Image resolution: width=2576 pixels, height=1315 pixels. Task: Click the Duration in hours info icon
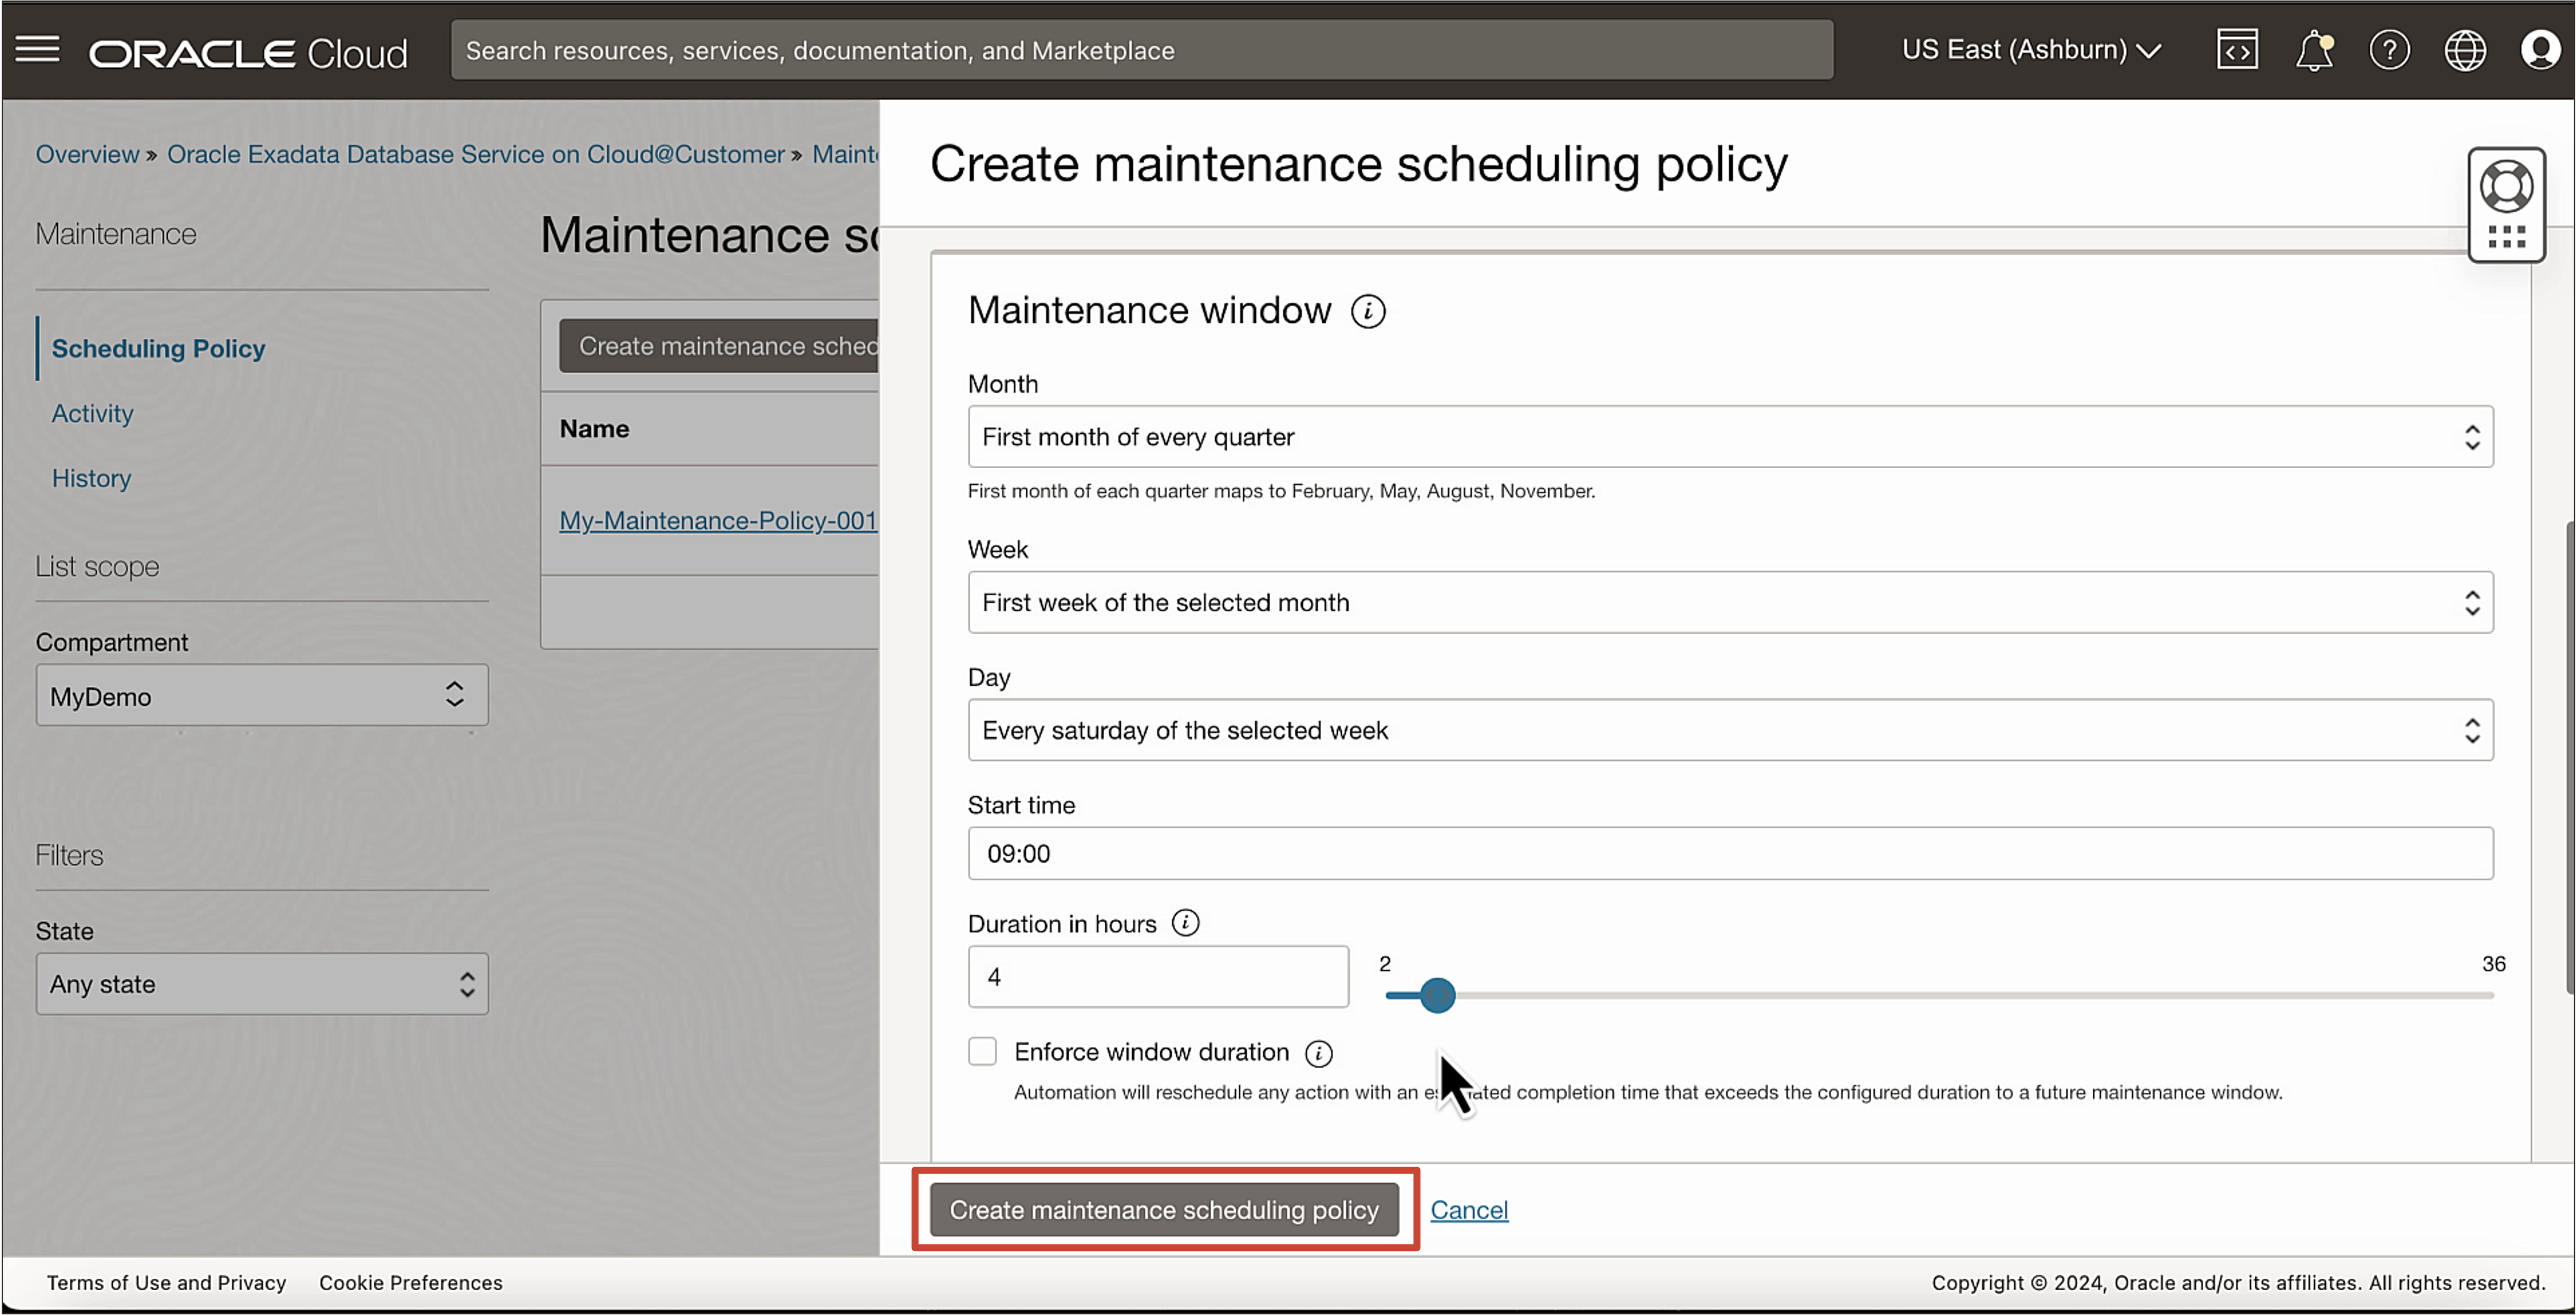pyautogui.click(x=1187, y=923)
